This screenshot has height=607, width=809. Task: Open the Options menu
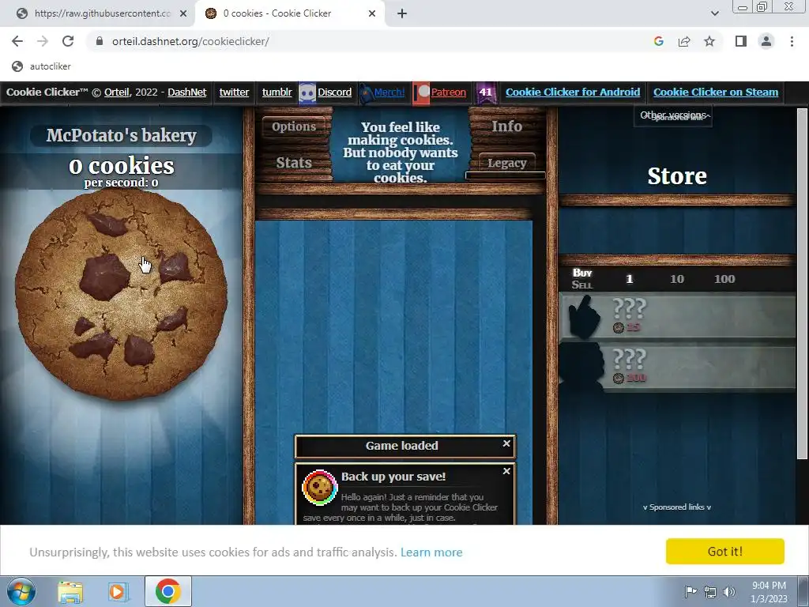coord(294,126)
